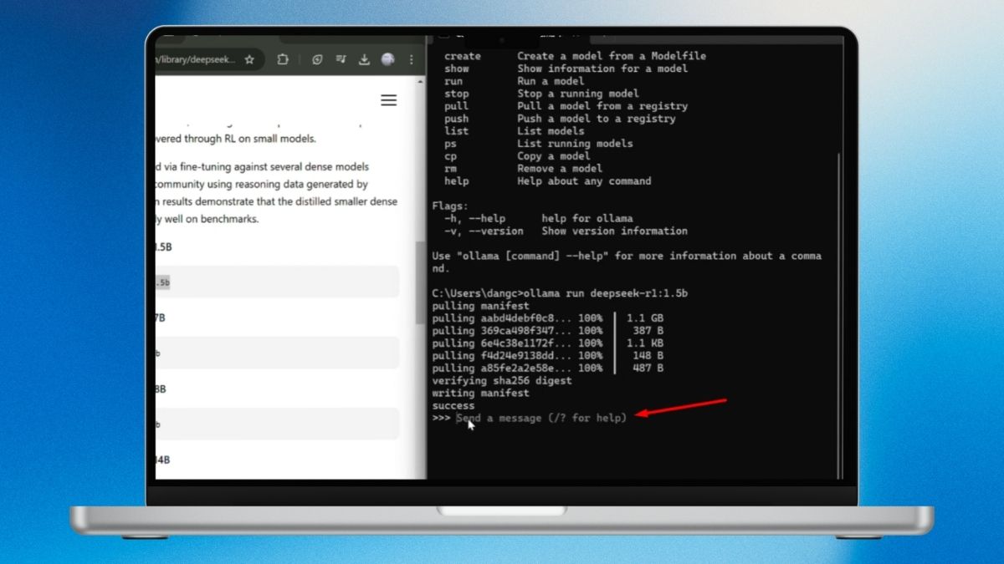The image size is (1004, 564).
Task: Open the browser Downloads icon
Action: click(364, 60)
